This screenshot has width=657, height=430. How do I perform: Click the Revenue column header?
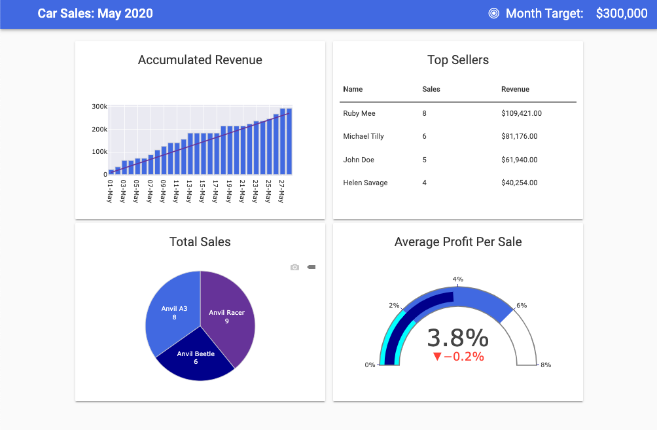[x=515, y=89]
